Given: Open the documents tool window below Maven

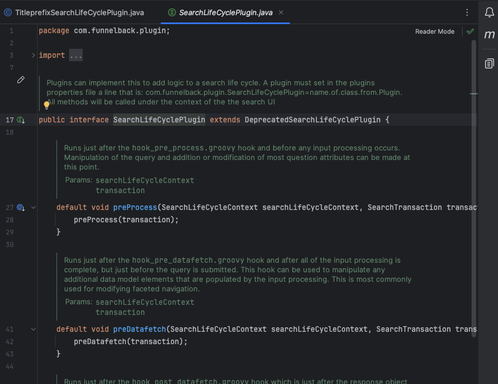Looking at the screenshot, I should [489, 63].
